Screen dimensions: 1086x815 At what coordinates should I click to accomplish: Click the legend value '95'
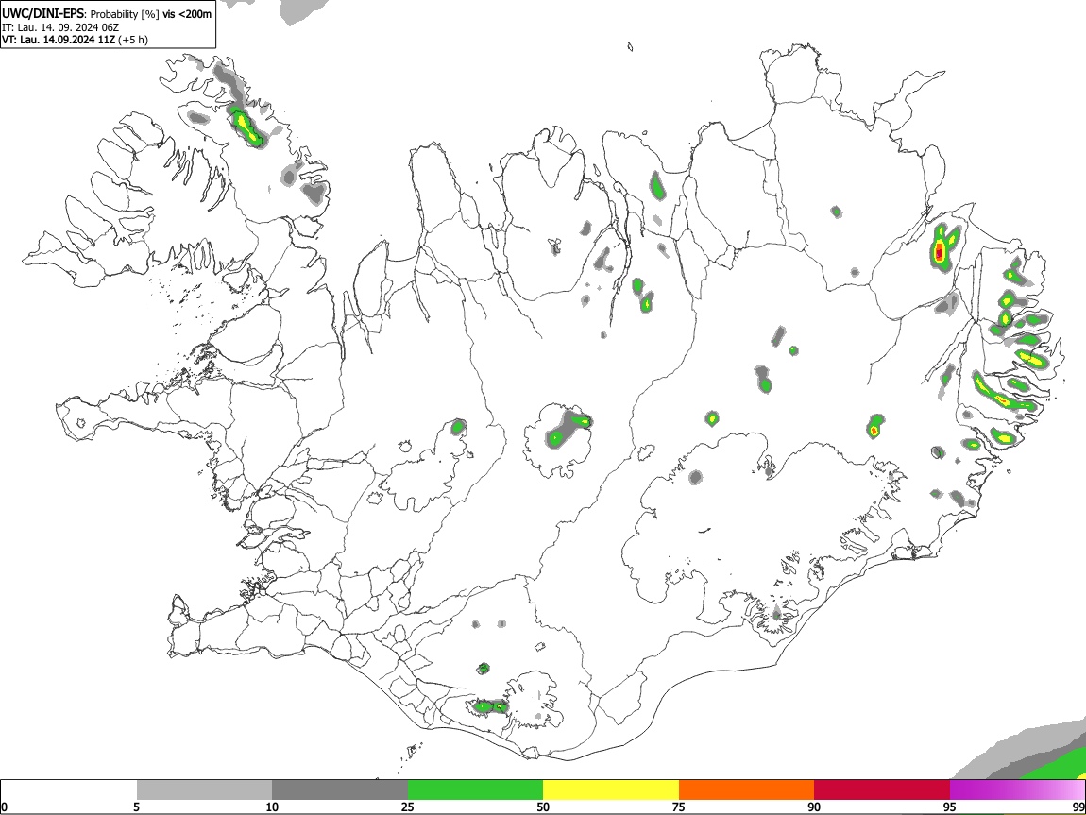pyautogui.click(x=950, y=807)
